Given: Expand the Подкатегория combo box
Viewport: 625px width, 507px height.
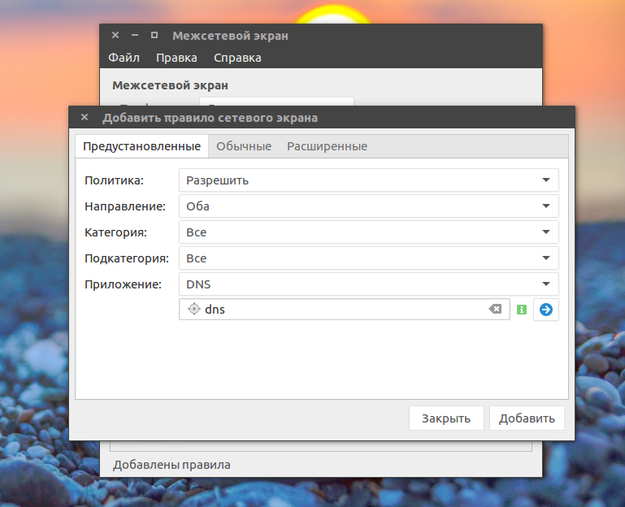Looking at the screenshot, I should (369, 258).
